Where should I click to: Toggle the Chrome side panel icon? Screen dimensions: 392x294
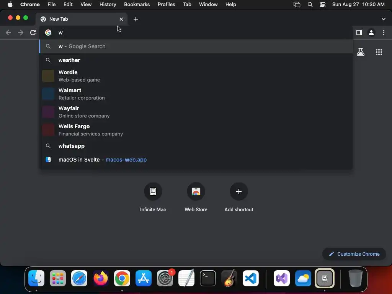(x=359, y=33)
